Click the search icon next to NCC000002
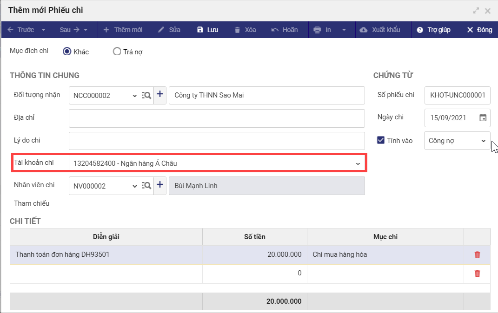 pos(146,95)
